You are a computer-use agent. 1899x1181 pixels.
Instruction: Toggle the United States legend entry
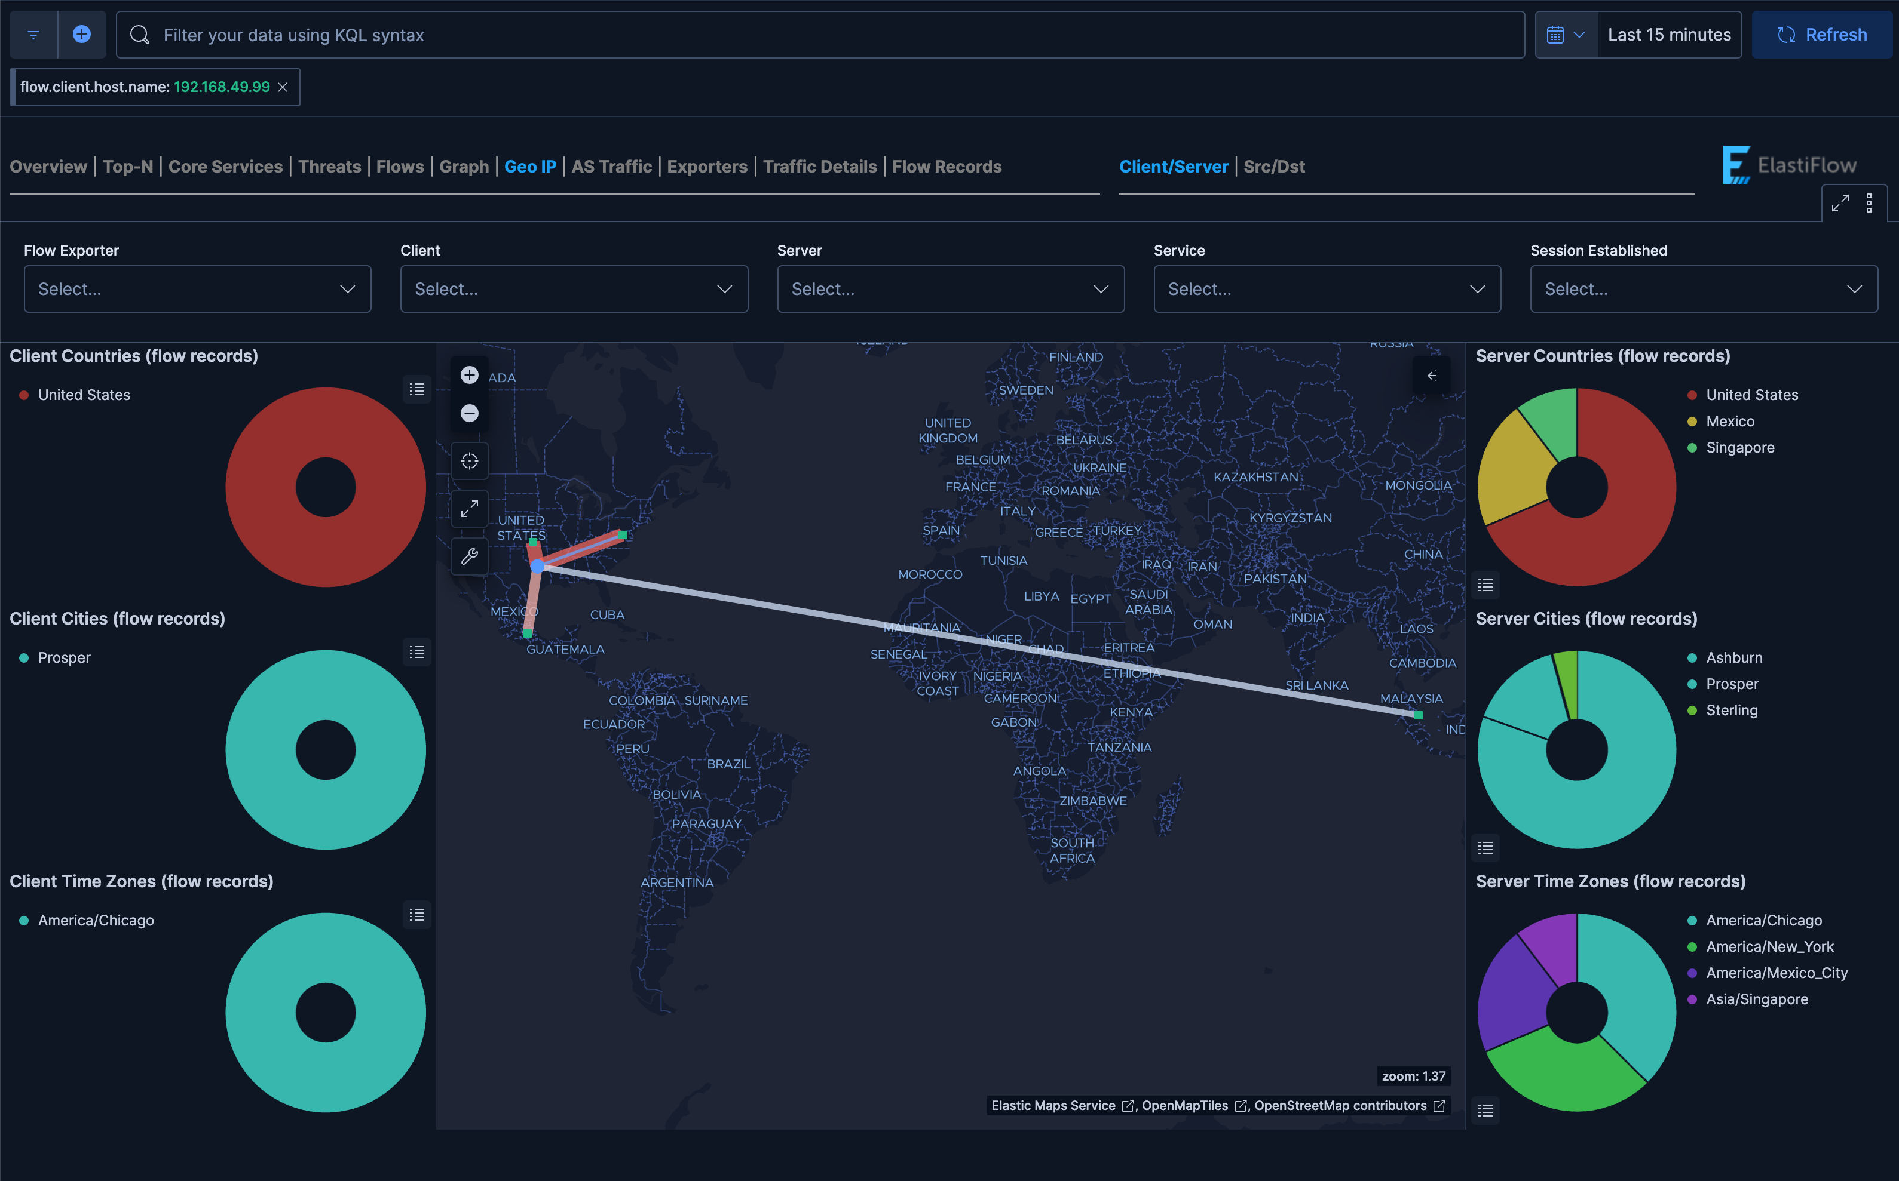[84, 395]
